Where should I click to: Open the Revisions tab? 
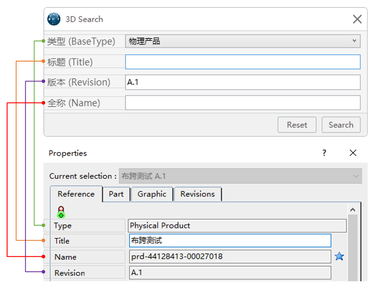(x=198, y=194)
